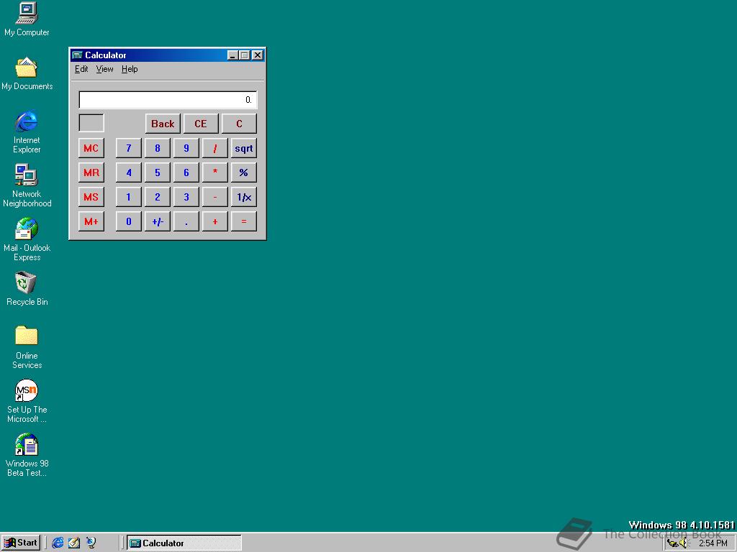This screenshot has height=552, width=737.
Task: Click the divide (/) button
Action: tap(214, 148)
